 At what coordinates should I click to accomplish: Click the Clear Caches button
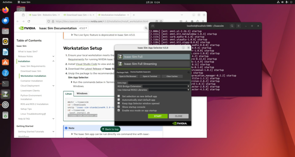[172, 76]
